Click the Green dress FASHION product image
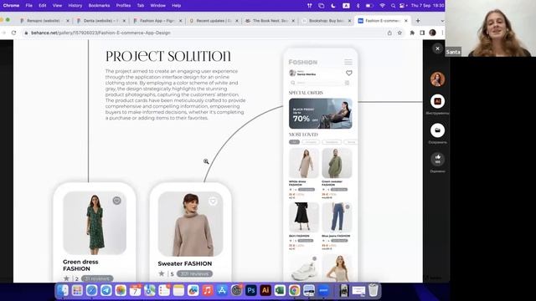 [95, 223]
